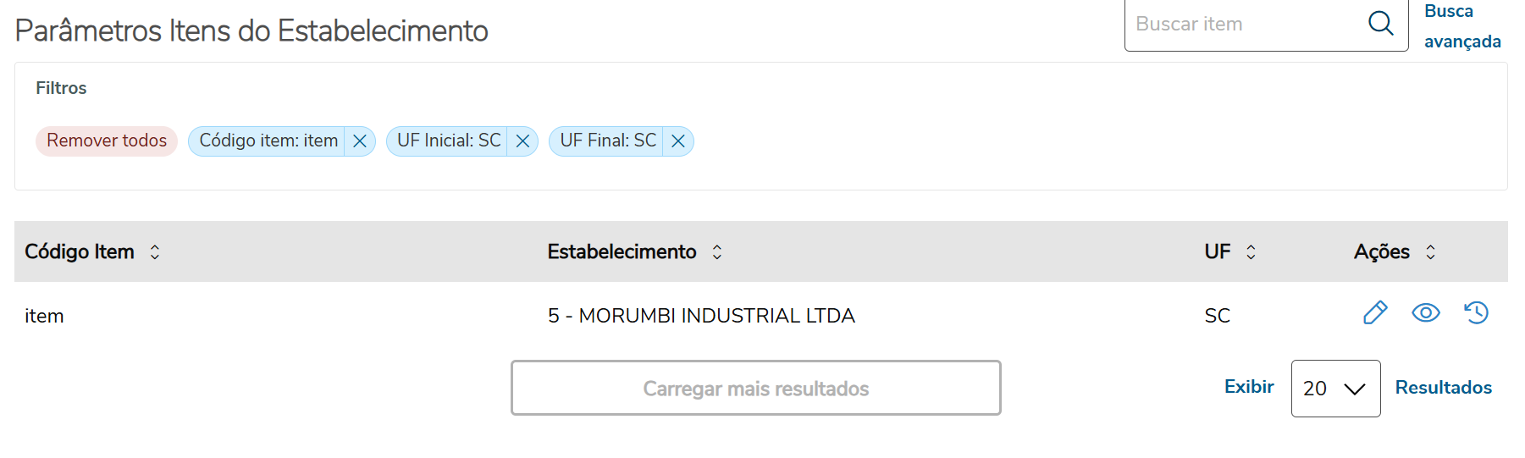This screenshot has height=458, width=1525.
Task: Open history for MORUMBI INDUSTRIAL row
Action: click(x=1476, y=313)
